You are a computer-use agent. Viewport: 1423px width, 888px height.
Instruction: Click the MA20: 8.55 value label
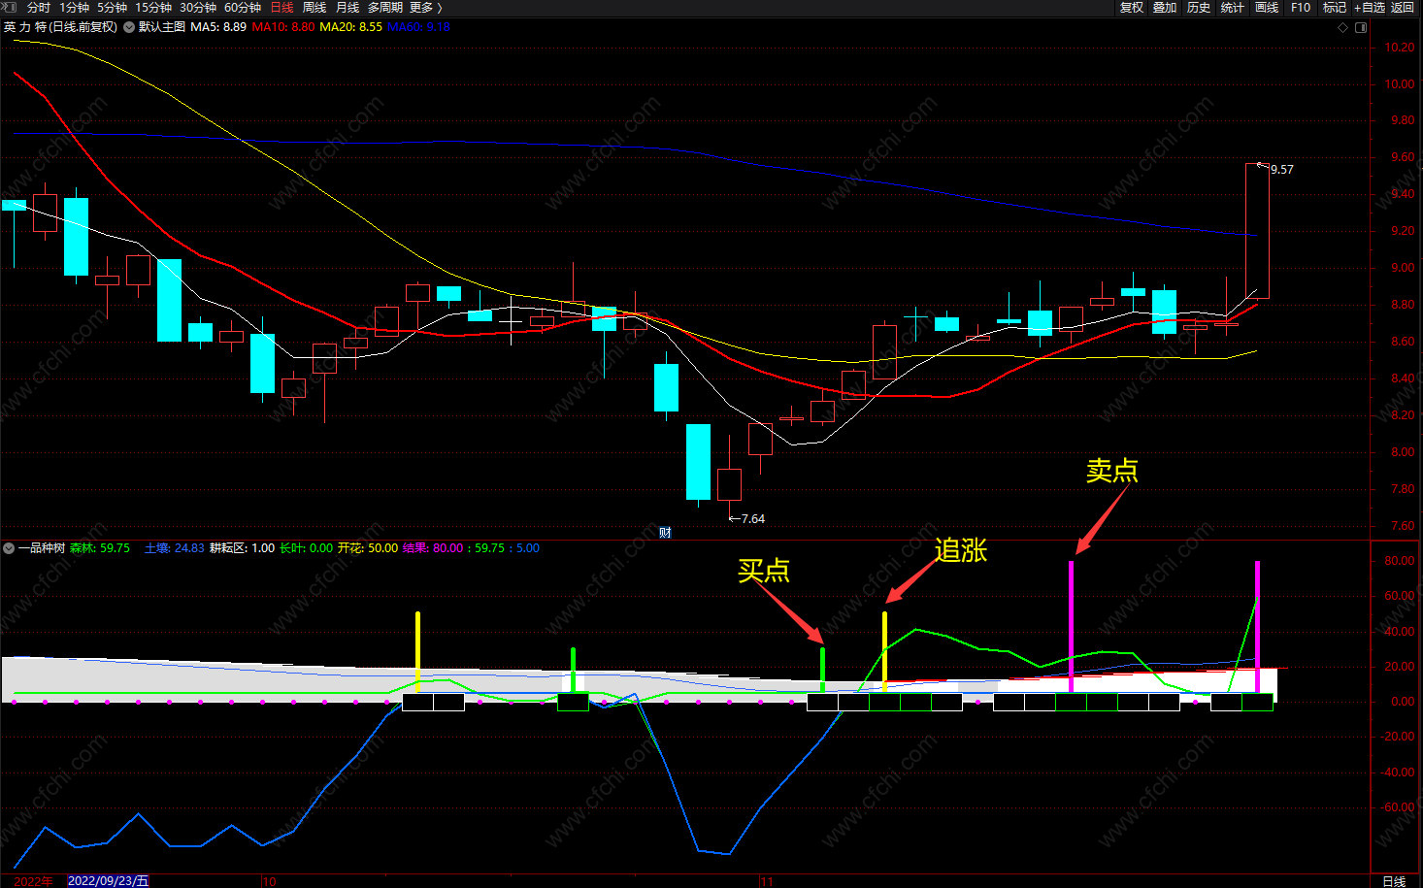point(351,27)
